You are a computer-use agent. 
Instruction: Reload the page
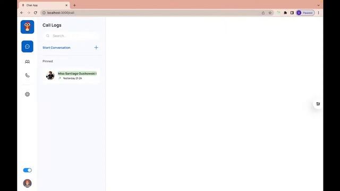point(36,13)
